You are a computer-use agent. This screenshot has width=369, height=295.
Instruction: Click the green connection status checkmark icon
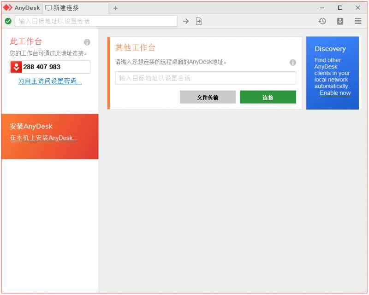coord(8,21)
